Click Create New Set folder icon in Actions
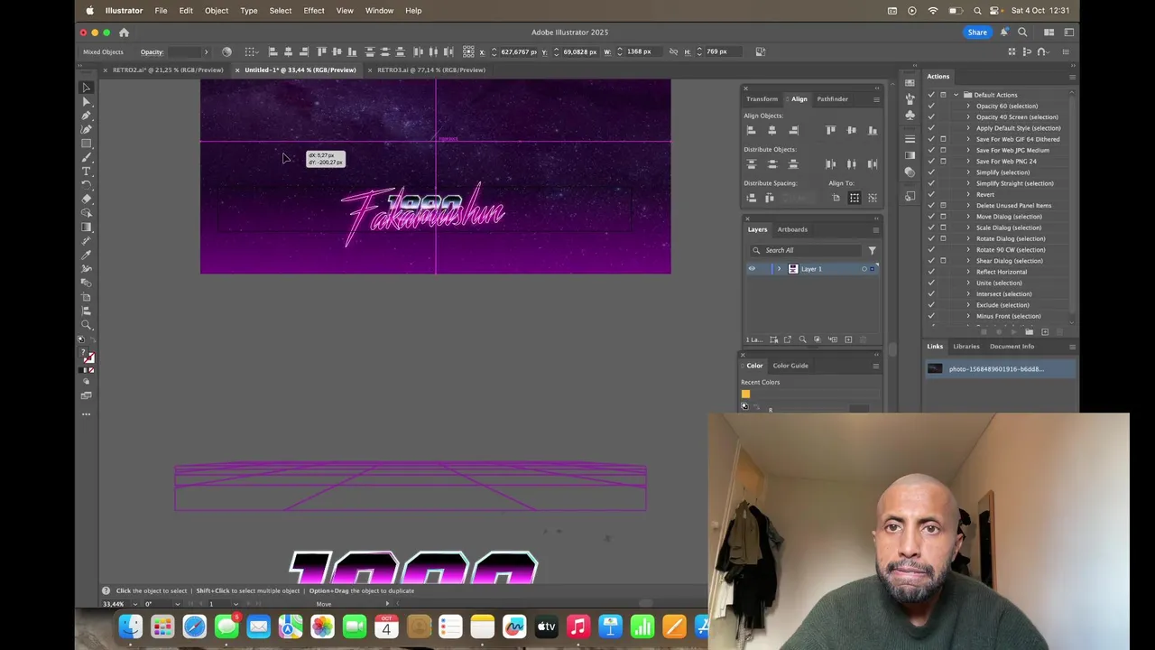Image resolution: width=1155 pixels, height=650 pixels. 1030,332
